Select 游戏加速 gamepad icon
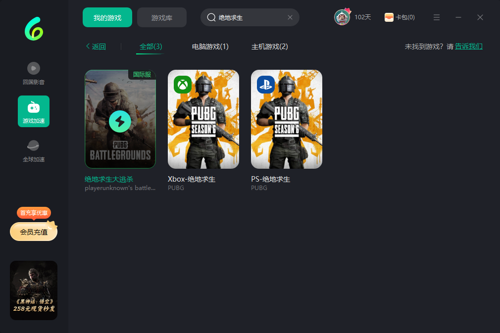This screenshot has height=333, width=500. pyautogui.click(x=34, y=107)
